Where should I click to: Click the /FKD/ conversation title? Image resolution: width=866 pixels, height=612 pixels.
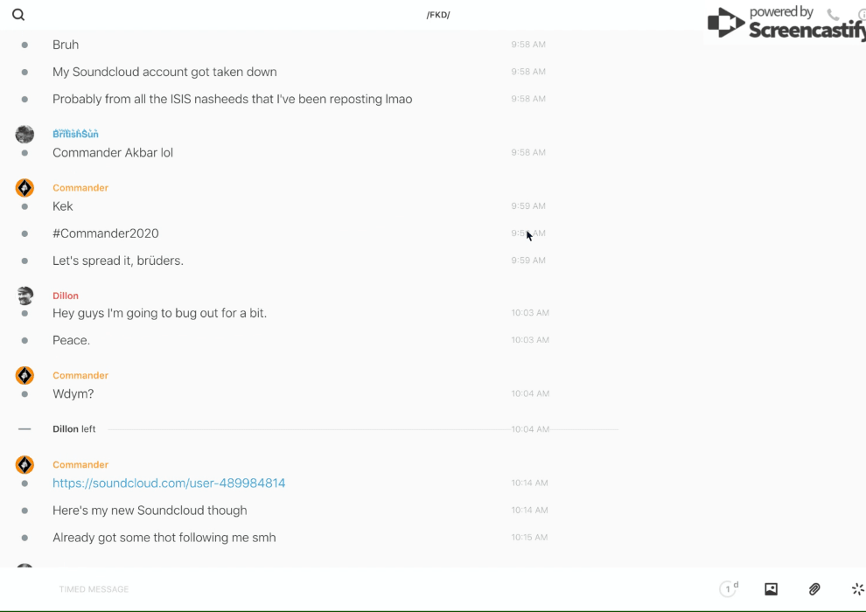[x=438, y=15]
